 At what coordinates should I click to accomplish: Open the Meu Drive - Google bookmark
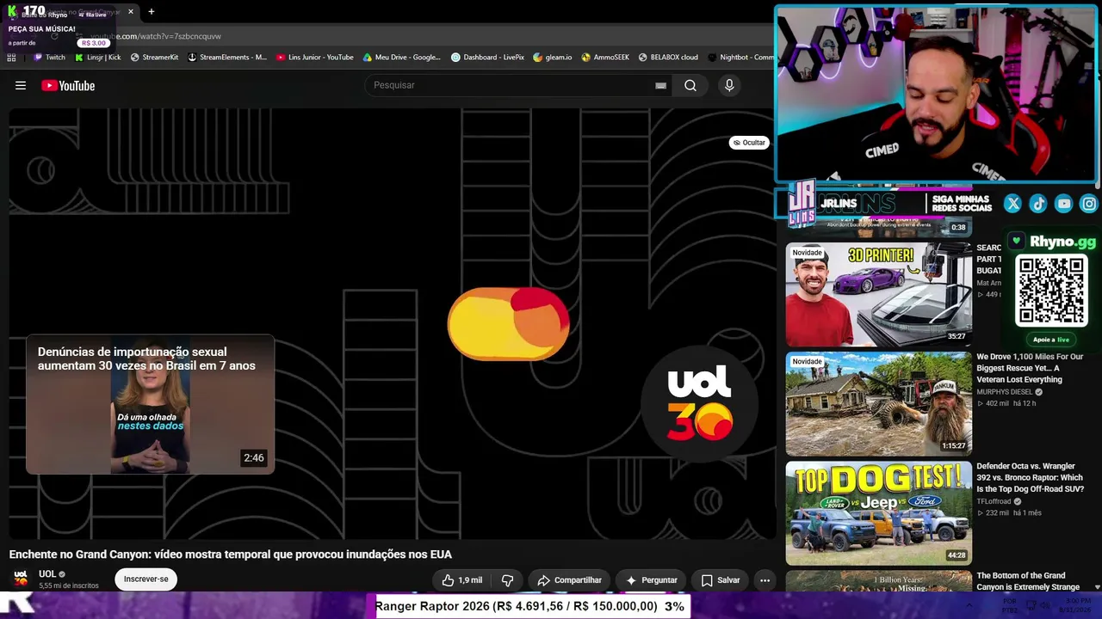401,58
